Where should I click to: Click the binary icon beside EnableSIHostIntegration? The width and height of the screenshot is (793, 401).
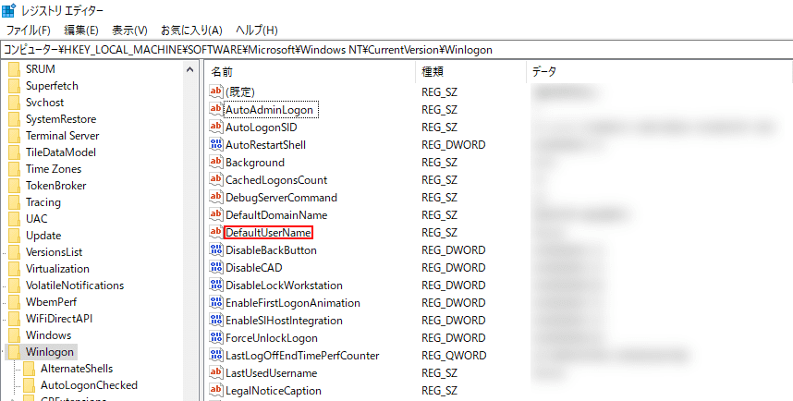click(216, 320)
